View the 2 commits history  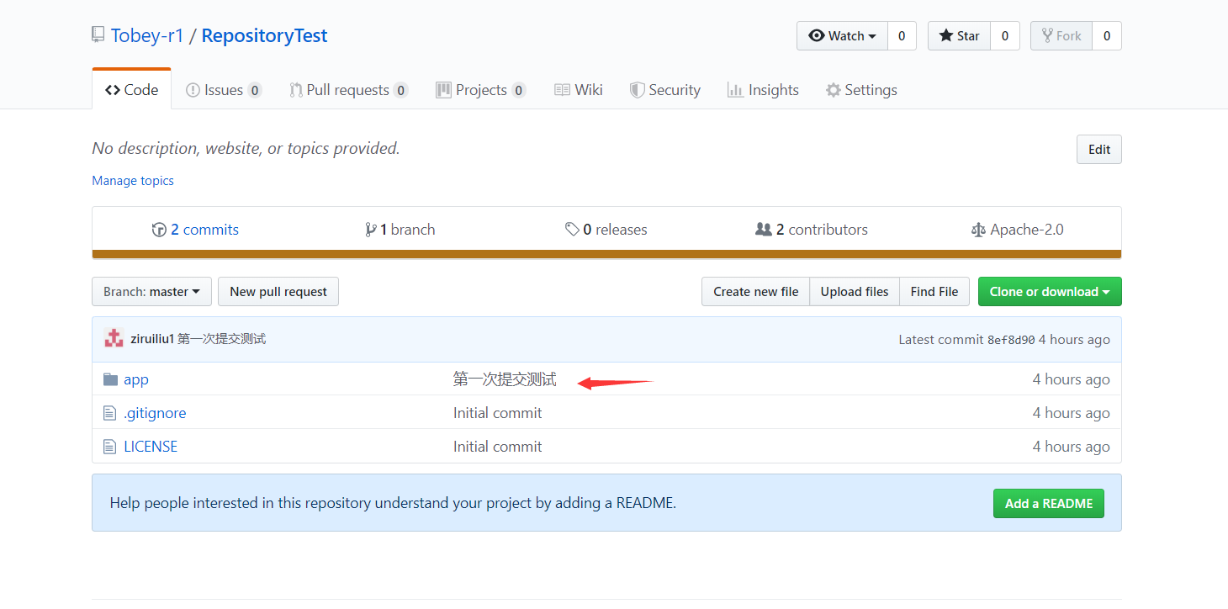coord(195,230)
